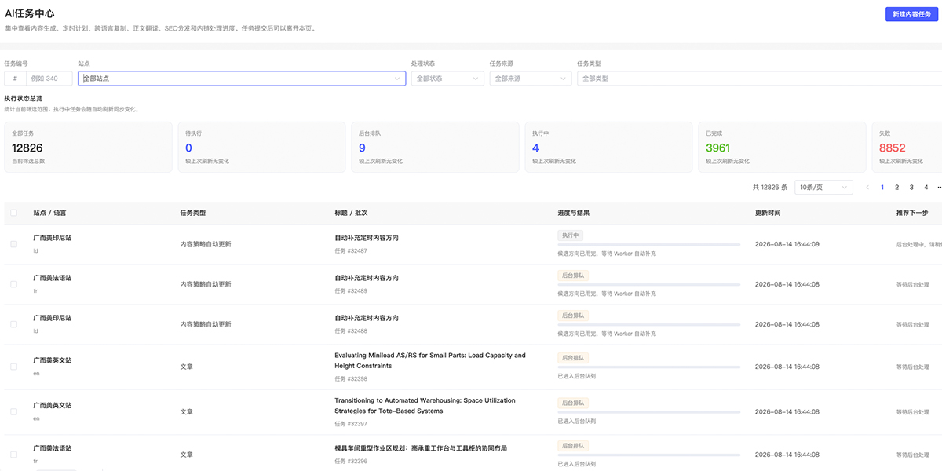The image size is (942, 471).
Task: Click the 任务类型 column header
Action: 192,213
